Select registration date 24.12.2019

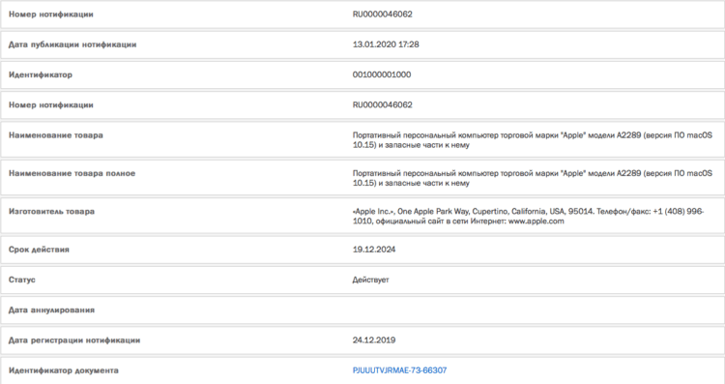click(373, 340)
